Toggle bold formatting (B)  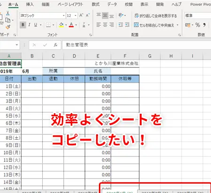[x=23, y=25]
